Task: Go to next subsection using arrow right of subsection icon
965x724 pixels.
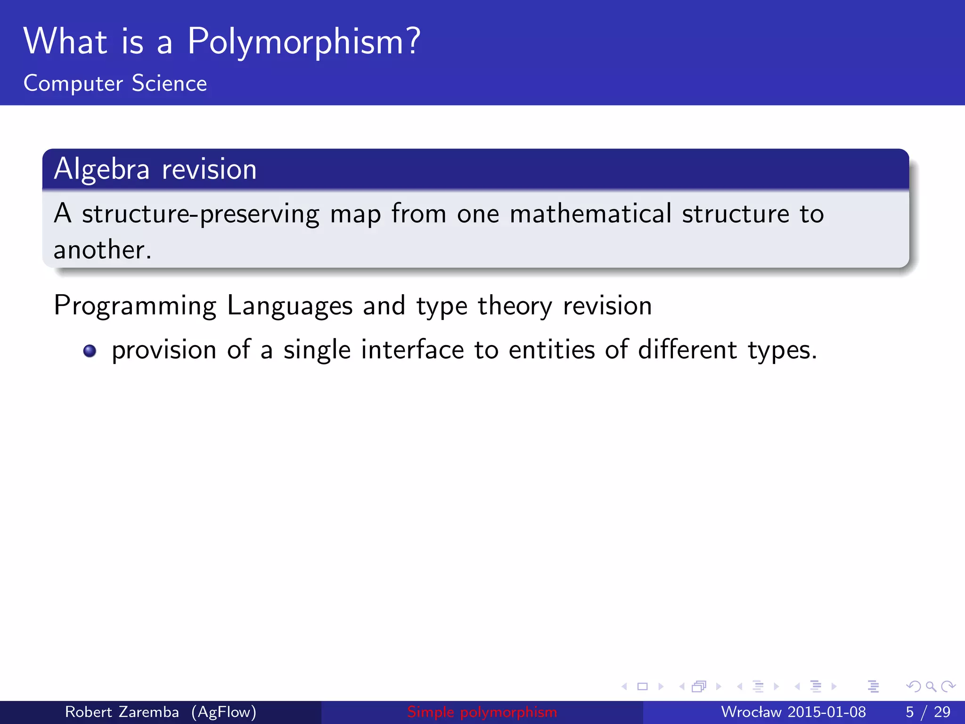Action: (x=776, y=687)
